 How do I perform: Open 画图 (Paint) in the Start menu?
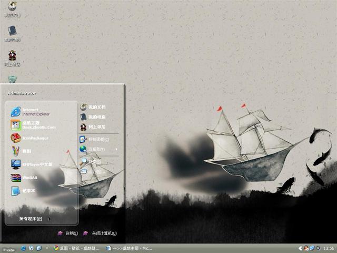click(x=21, y=151)
